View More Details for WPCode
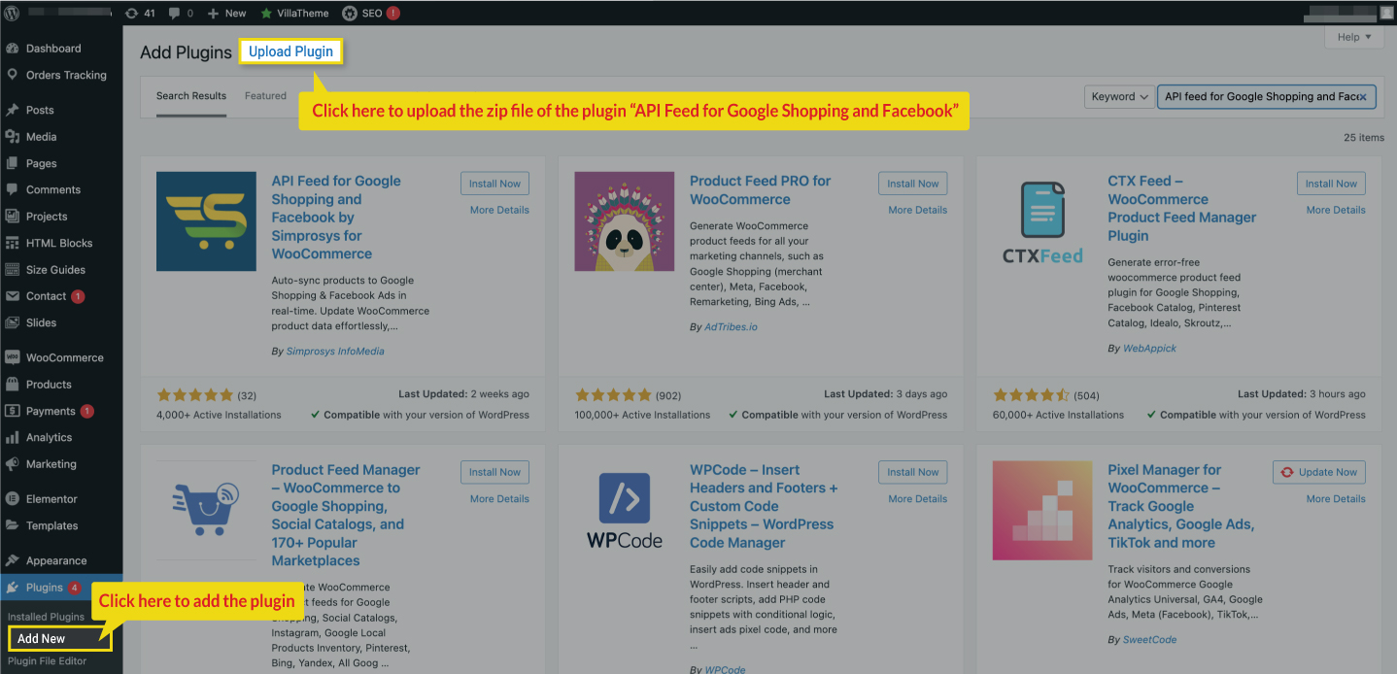The image size is (1397, 674). point(917,499)
